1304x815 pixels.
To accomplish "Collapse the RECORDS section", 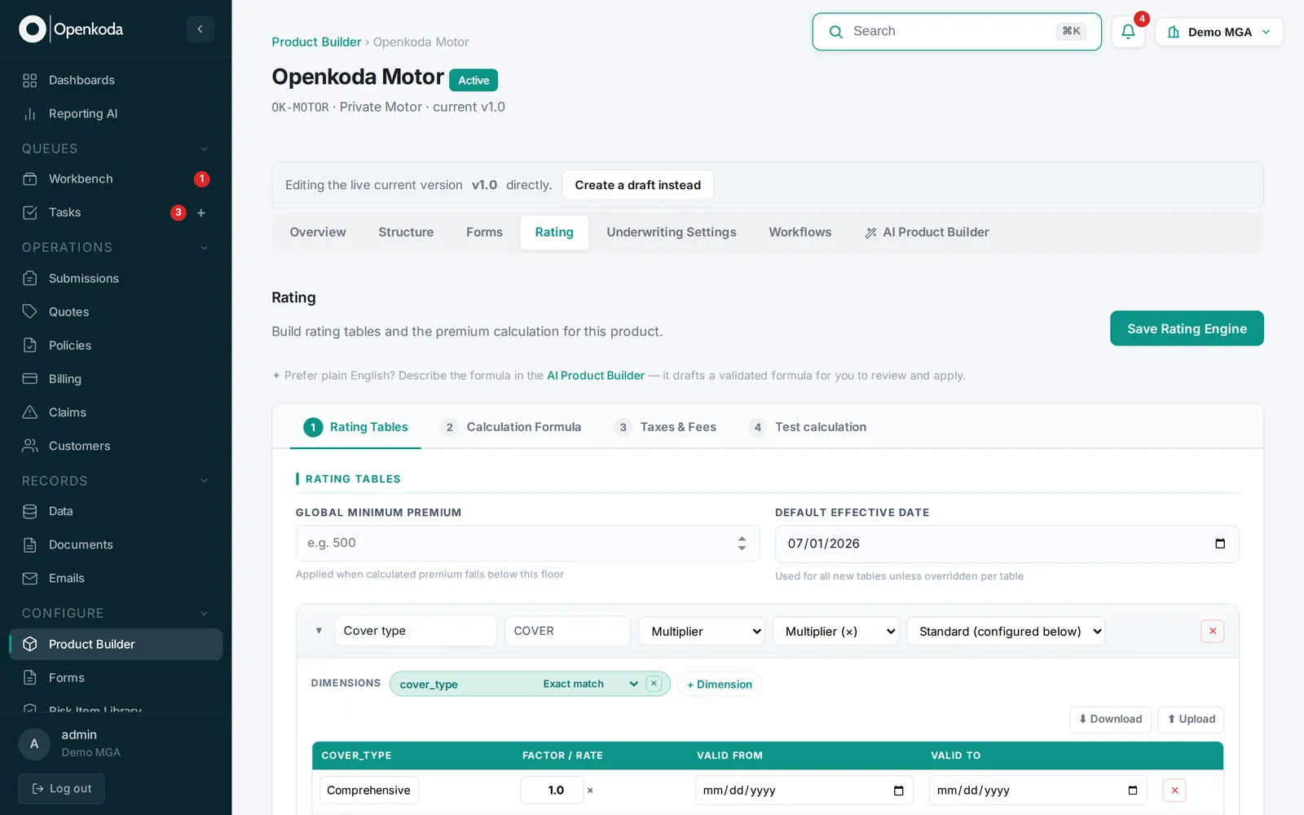I will click(204, 481).
